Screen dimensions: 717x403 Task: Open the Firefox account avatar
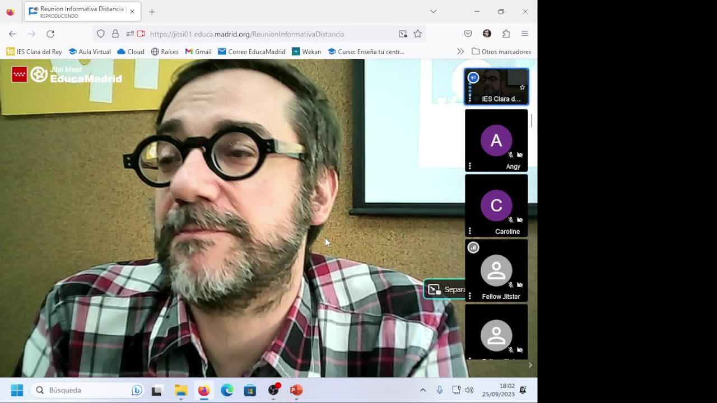487,34
